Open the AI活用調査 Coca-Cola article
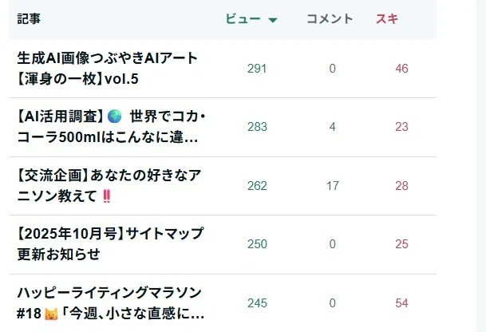 pos(112,127)
